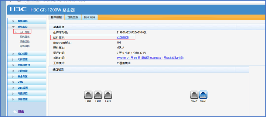Click the blue WAN1 port icon
Screen dimensions: 266x117
[203, 95]
